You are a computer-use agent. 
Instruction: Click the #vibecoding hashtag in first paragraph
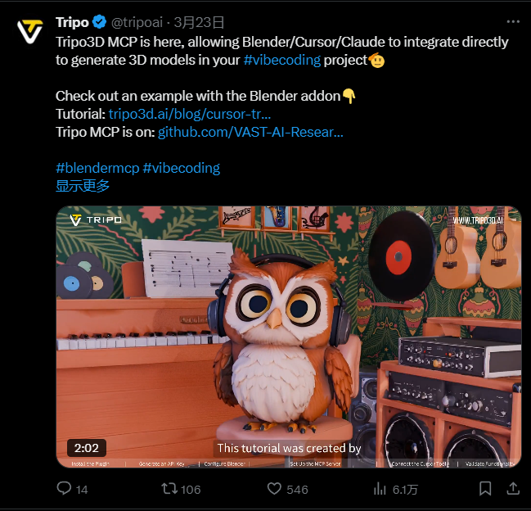pos(282,60)
